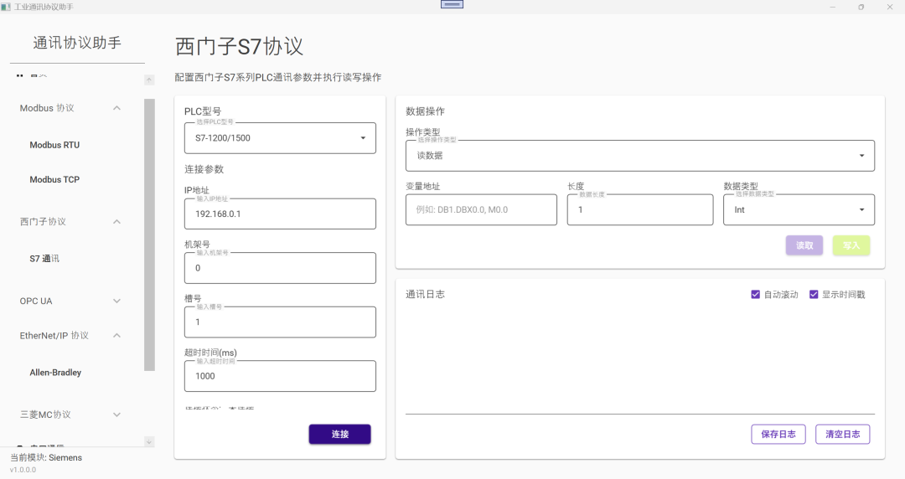Click the app icon in title bar
The height and width of the screenshot is (479, 905).
[6, 7]
